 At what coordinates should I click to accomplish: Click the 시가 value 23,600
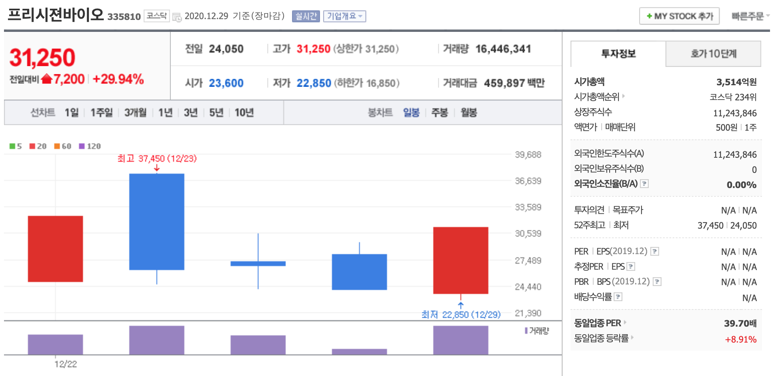point(226,83)
